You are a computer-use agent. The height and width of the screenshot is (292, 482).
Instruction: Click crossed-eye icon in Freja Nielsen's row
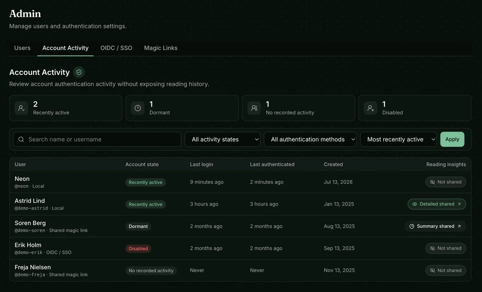pos(433,270)
